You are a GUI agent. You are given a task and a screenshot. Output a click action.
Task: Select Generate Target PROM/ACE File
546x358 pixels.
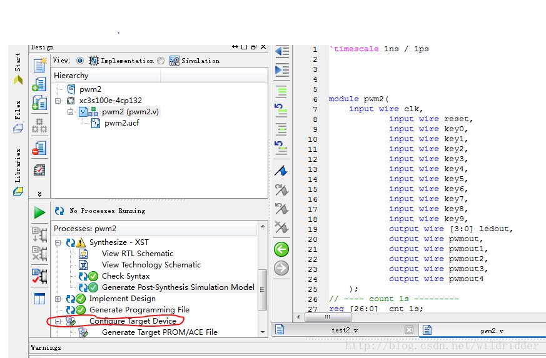pos(159,332)
